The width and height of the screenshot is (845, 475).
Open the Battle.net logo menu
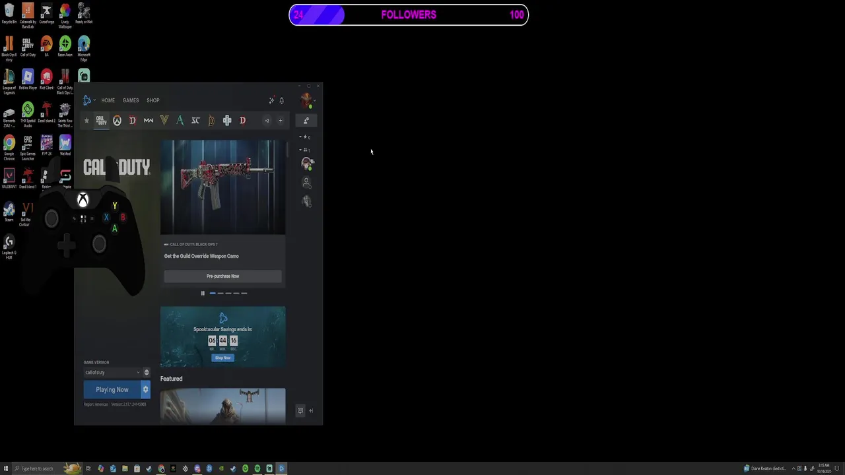coord(88,100)
